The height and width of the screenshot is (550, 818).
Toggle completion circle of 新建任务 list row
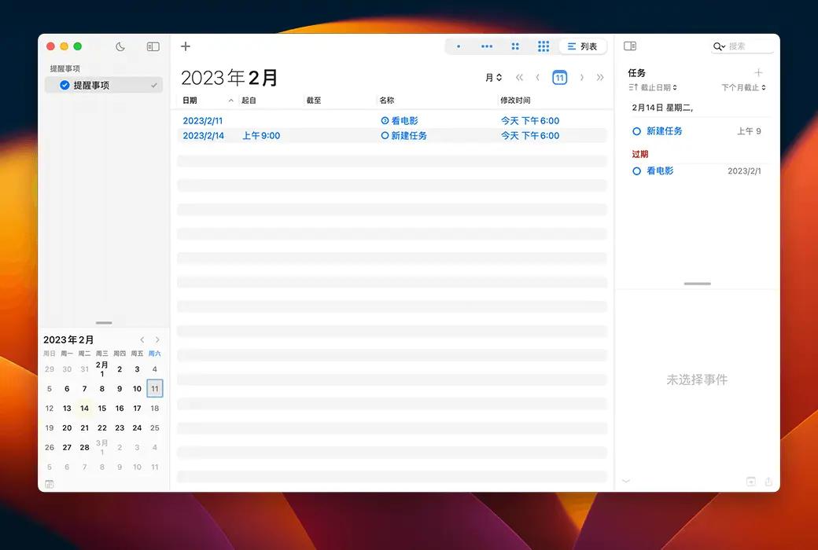coord(385,136)
